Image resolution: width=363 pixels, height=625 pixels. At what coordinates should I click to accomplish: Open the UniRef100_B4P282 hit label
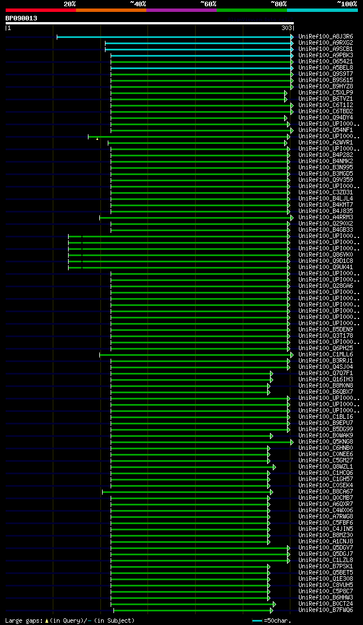pos(326,155)
